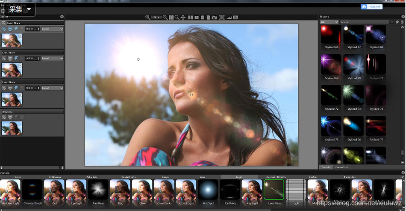Click the zoom in magnifier icon
The image size is (406, 211).
pos(147,18)
